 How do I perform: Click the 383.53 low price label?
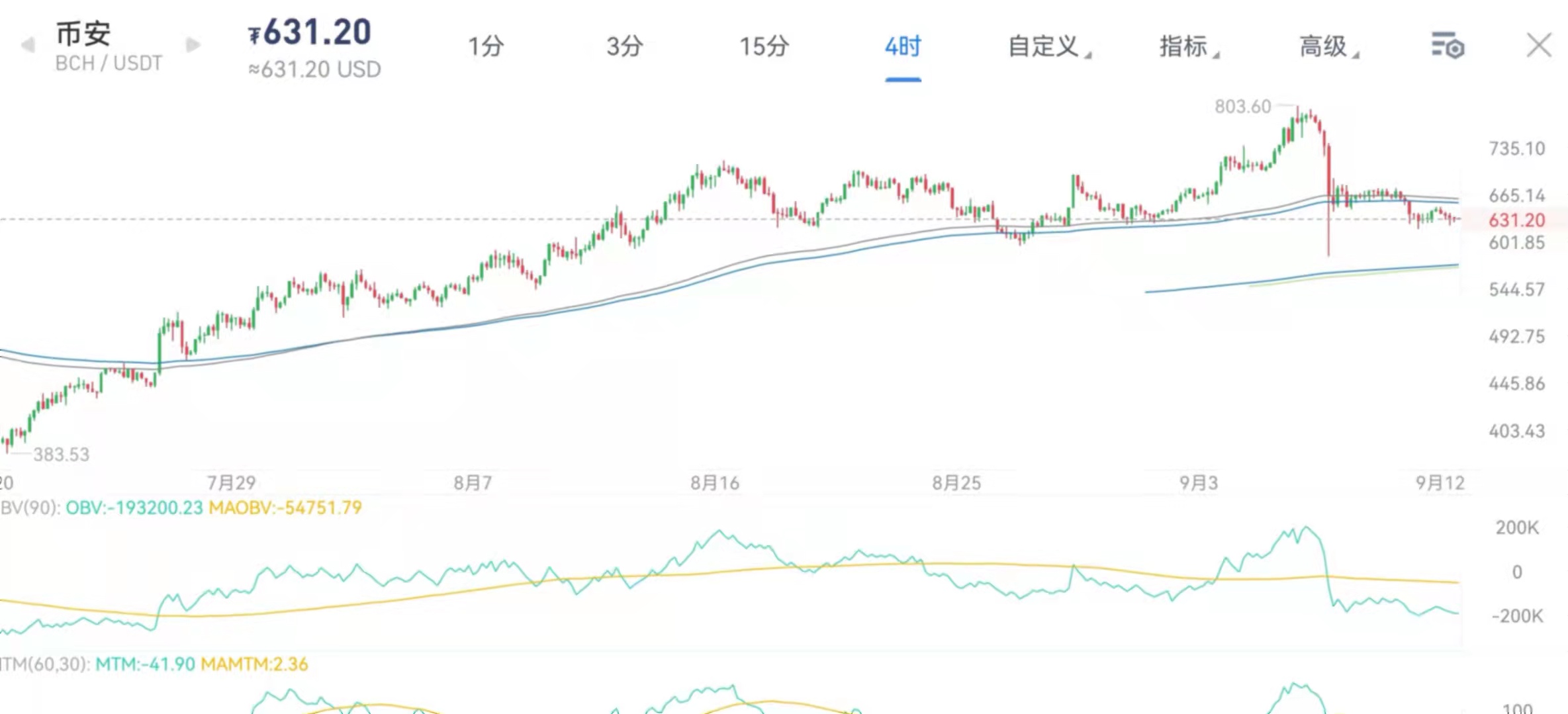click(61, 455)
